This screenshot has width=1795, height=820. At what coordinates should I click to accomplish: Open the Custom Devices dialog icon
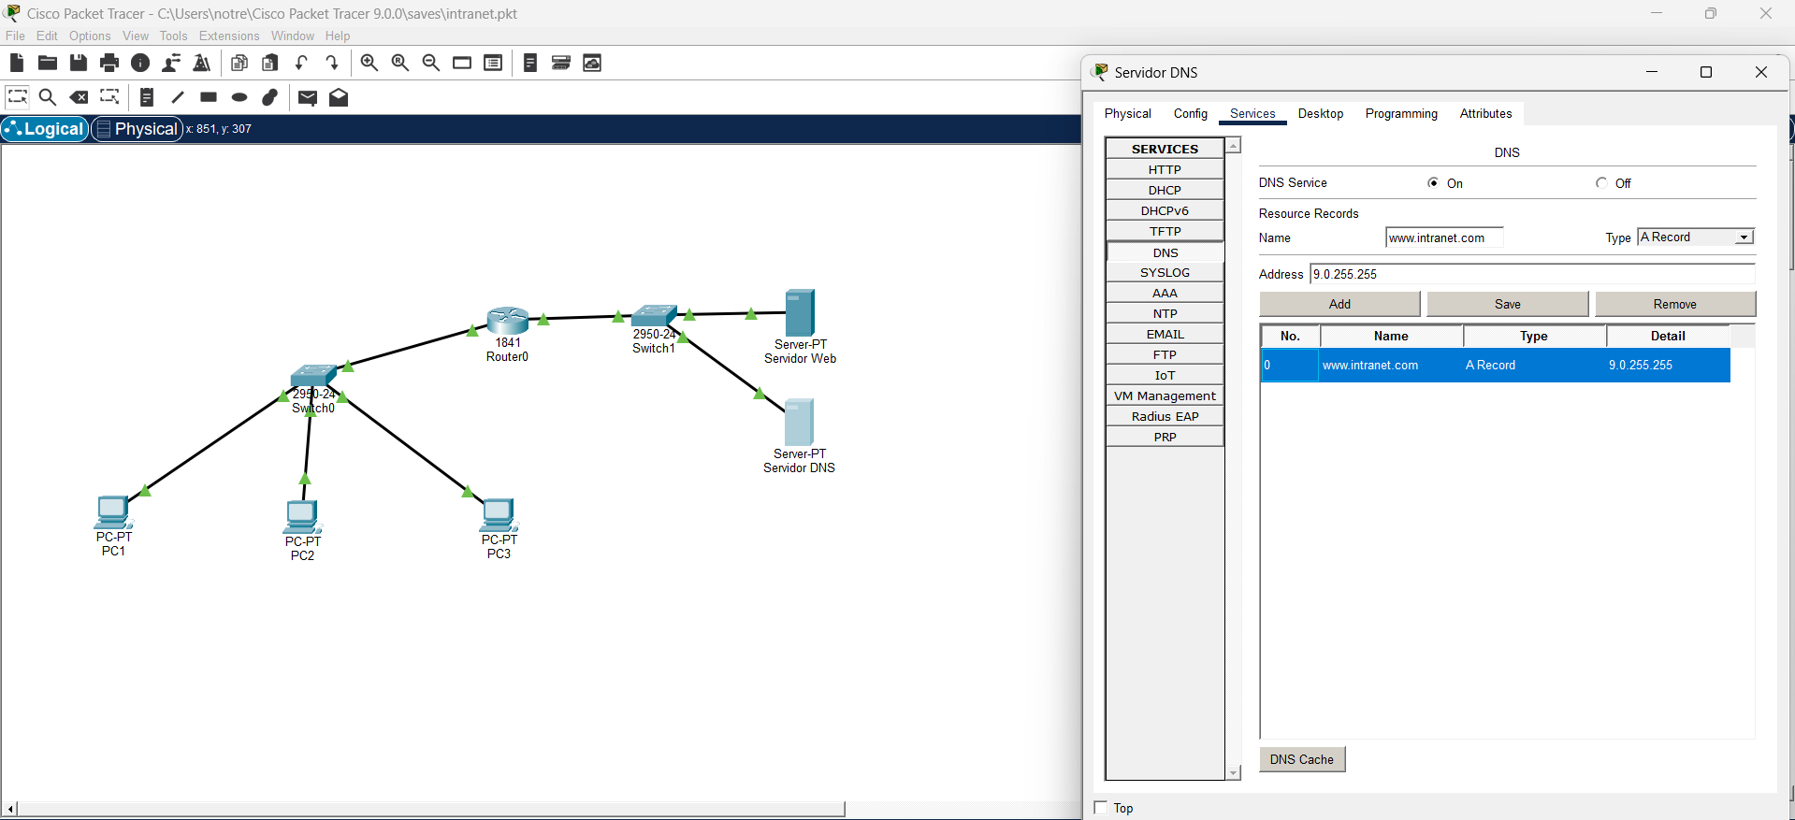(x=561, y=63)
